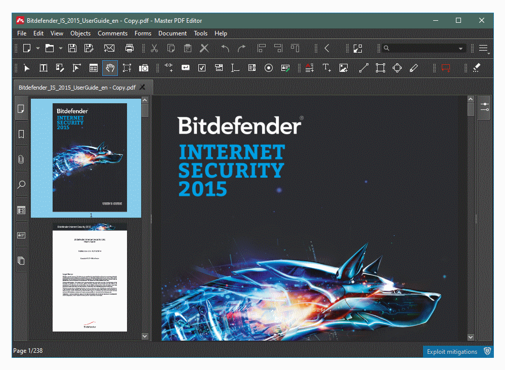
Task: Click the Delete X icon in the toolbar
Action: [204, 48]
